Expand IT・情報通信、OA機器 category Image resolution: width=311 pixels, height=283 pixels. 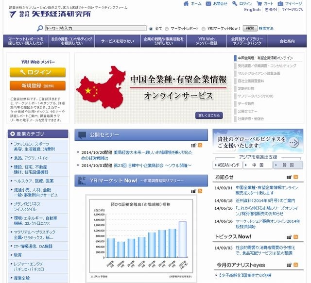coord(38,246)
